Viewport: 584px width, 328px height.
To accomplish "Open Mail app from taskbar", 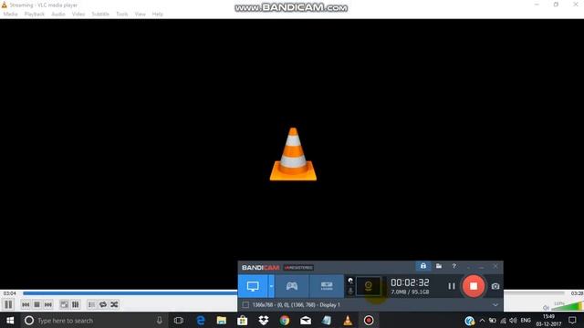I will coord(306,320).
